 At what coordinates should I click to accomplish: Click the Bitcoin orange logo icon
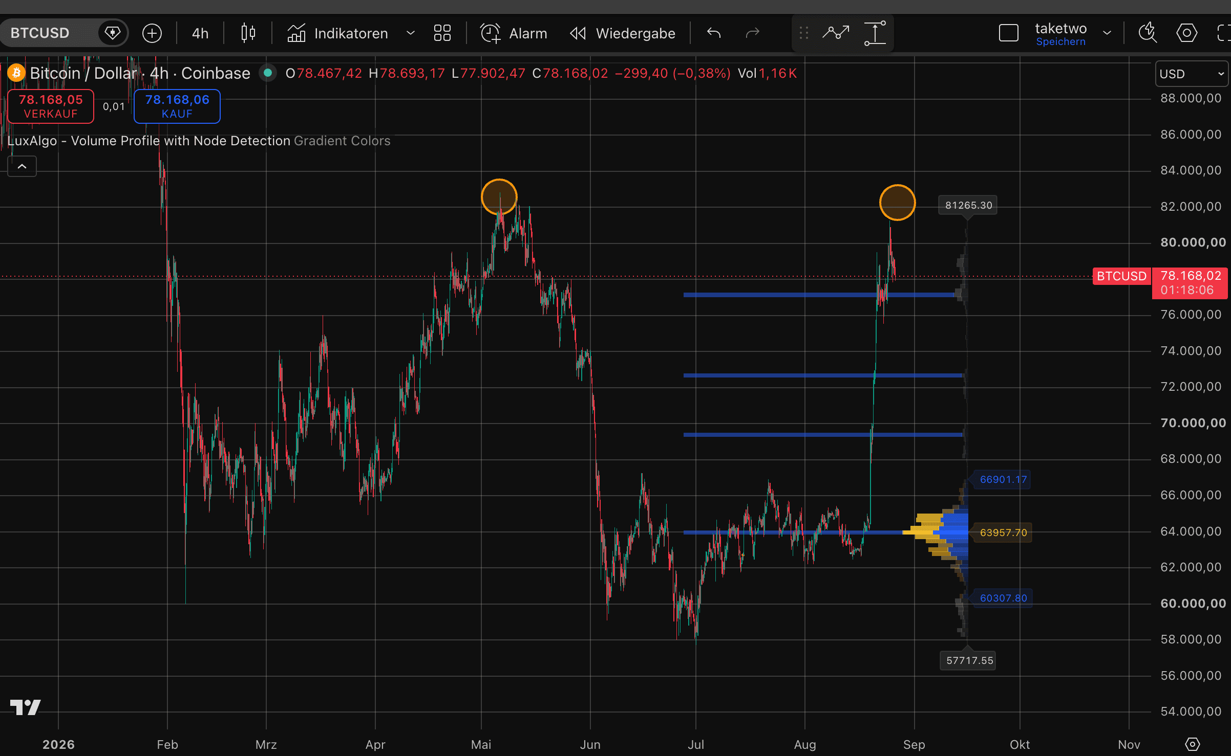coord(16,73)
